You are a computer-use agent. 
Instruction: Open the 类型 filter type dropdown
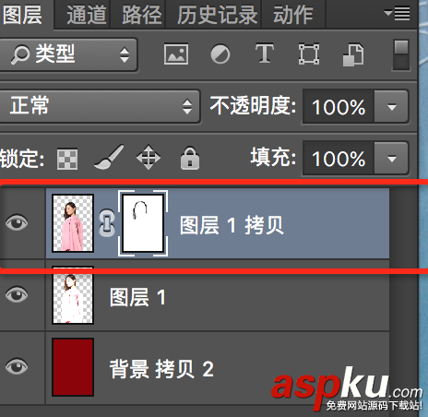(67, 54)
